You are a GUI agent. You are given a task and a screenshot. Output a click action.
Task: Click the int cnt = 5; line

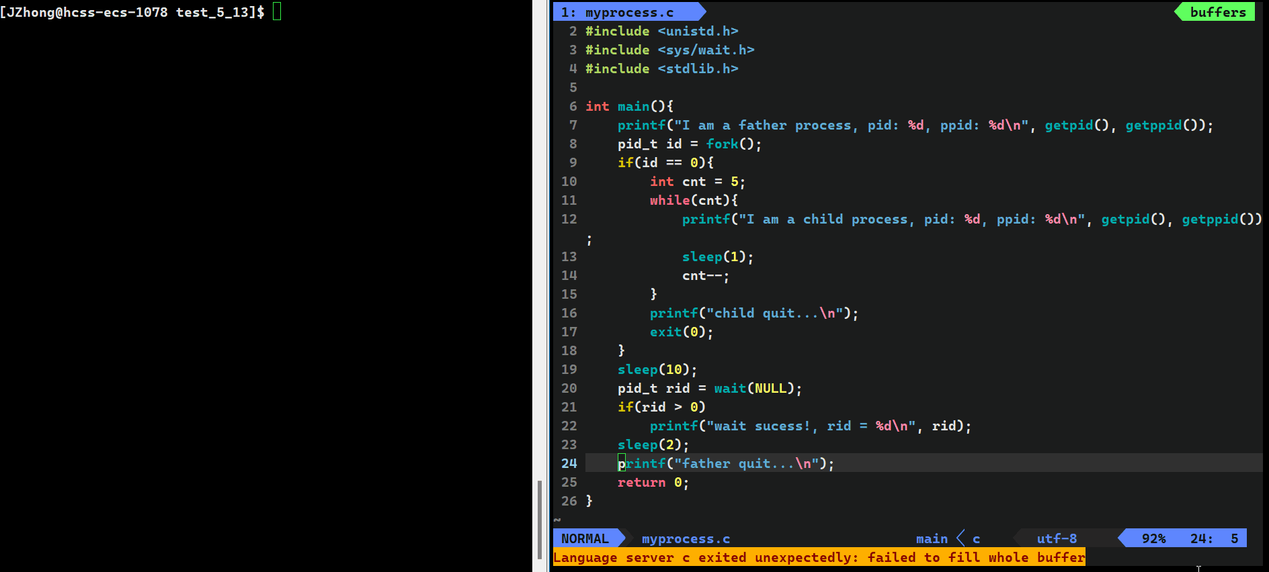(698, 181)
